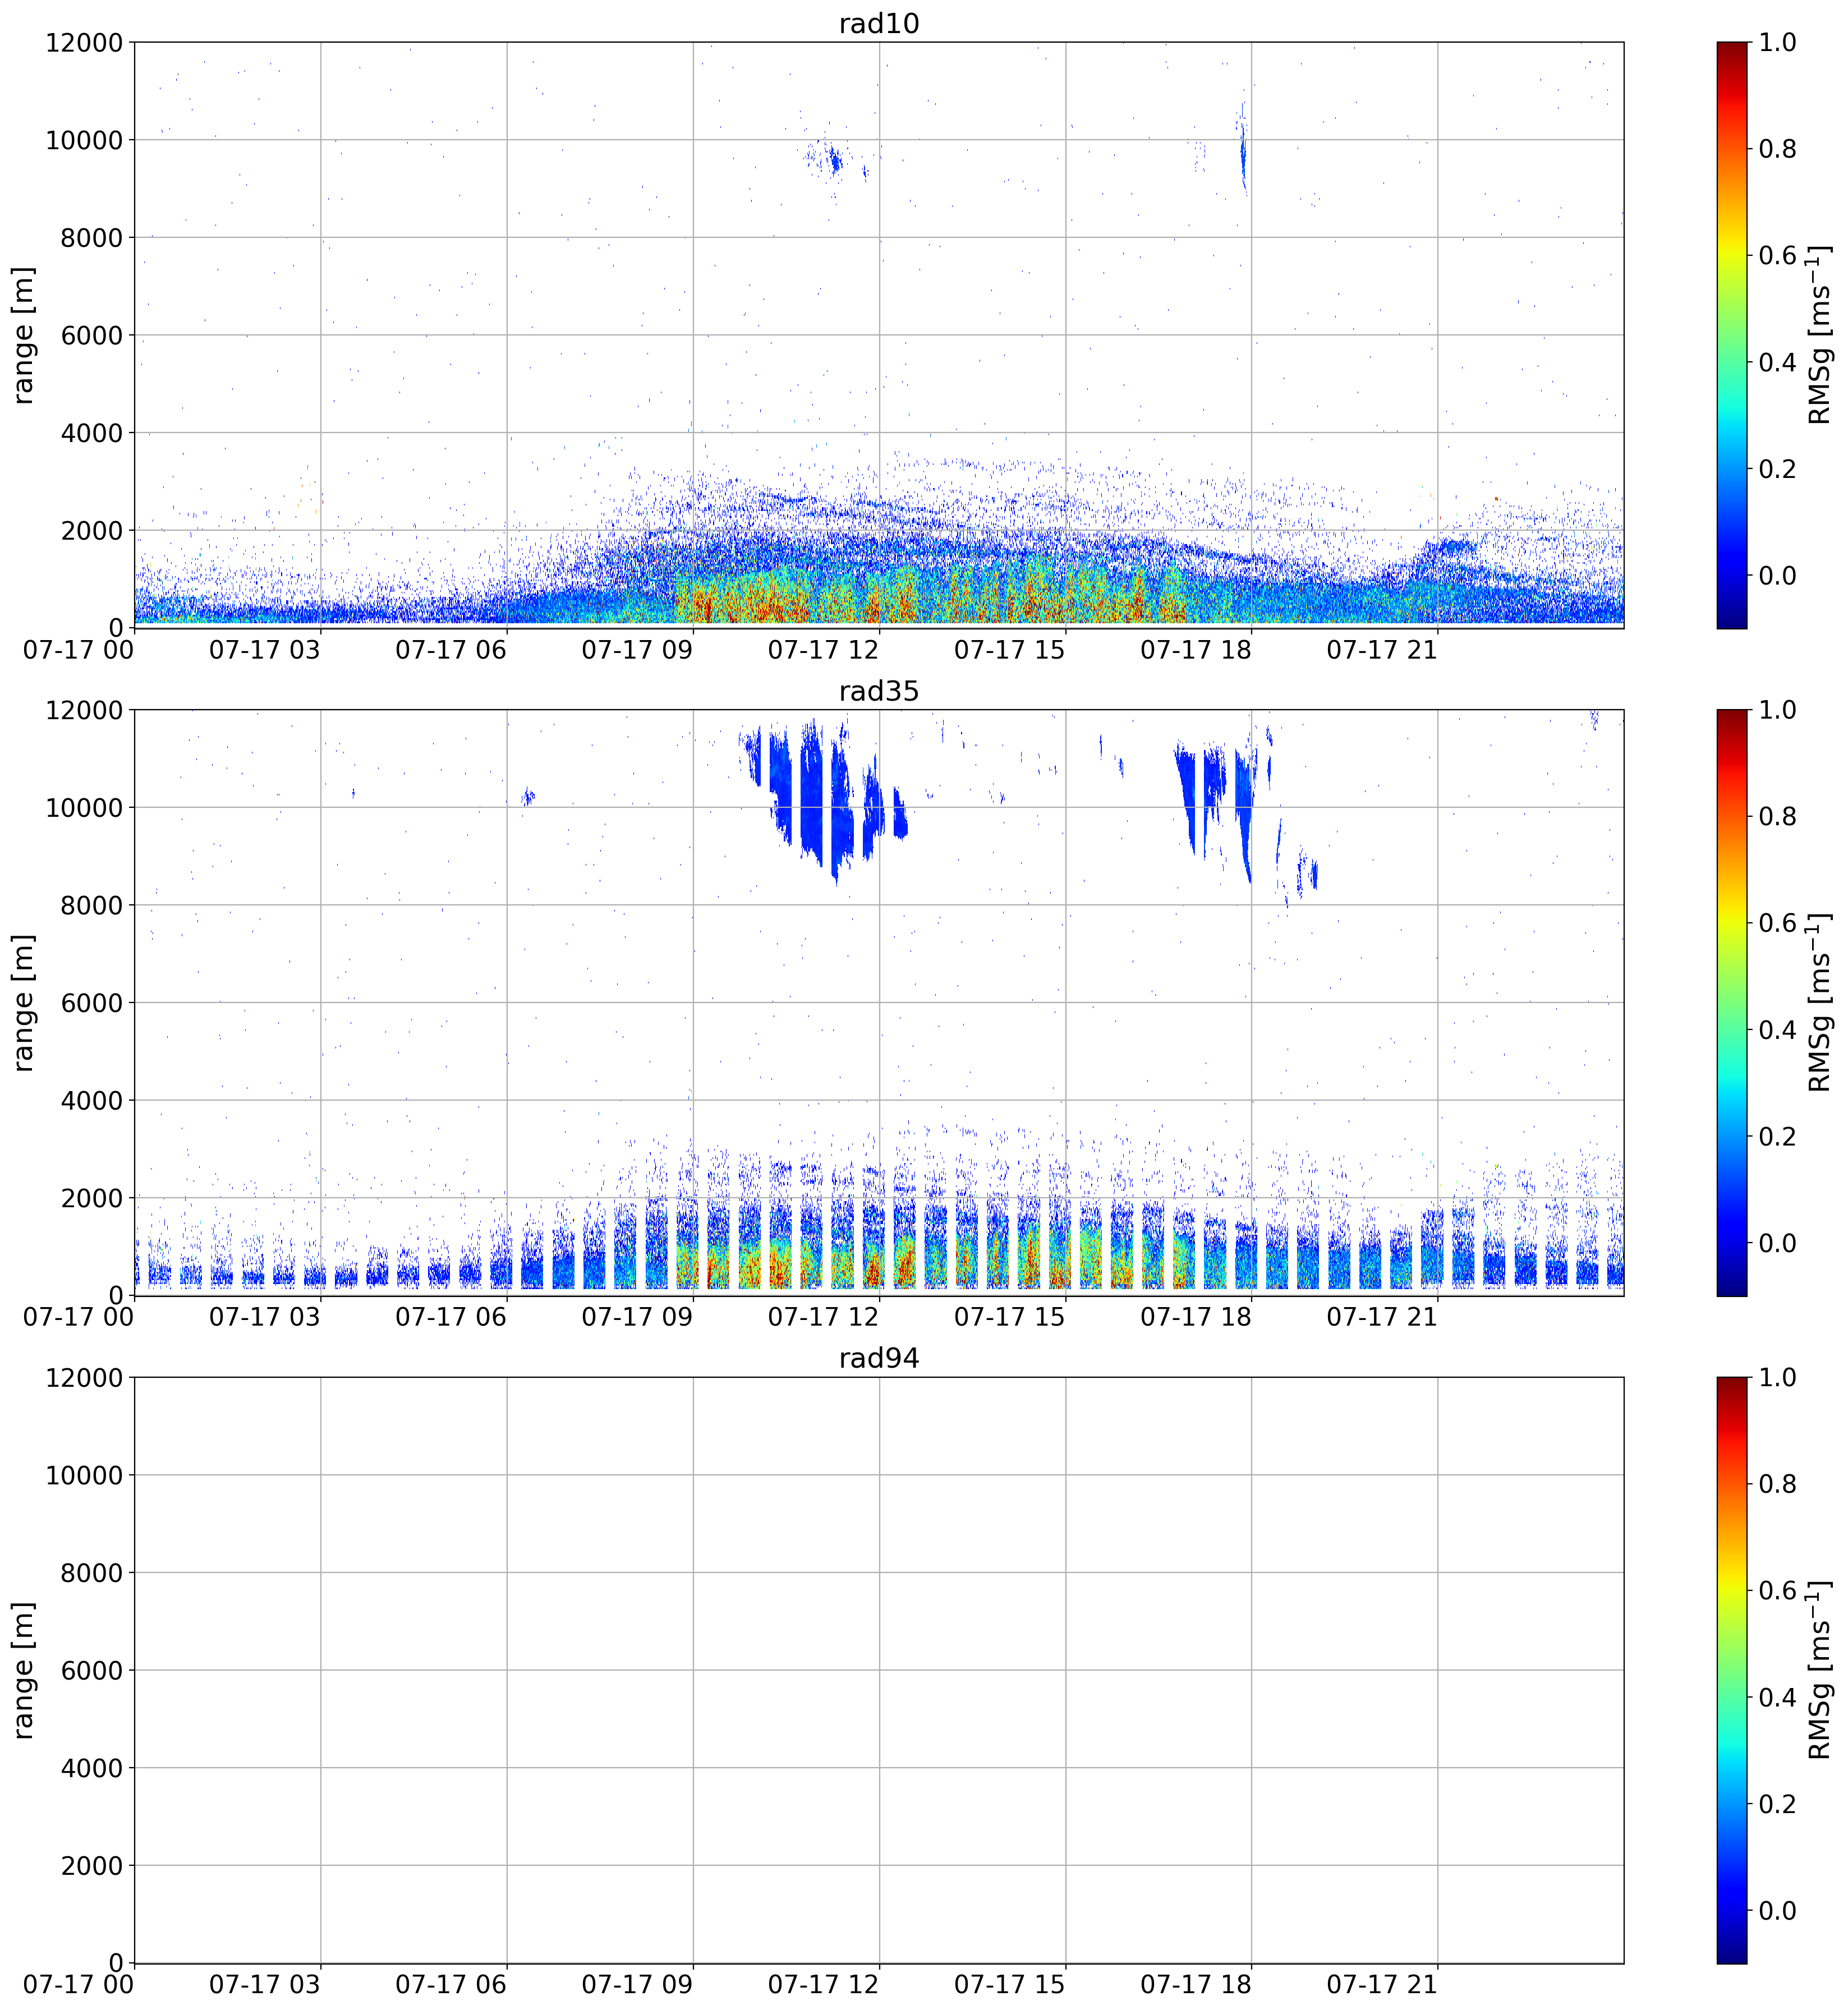Click the 6000 range tick on rad94
Image resolution: width=1848 pixels, height=2010 pixels.
tap(92, 1670)
